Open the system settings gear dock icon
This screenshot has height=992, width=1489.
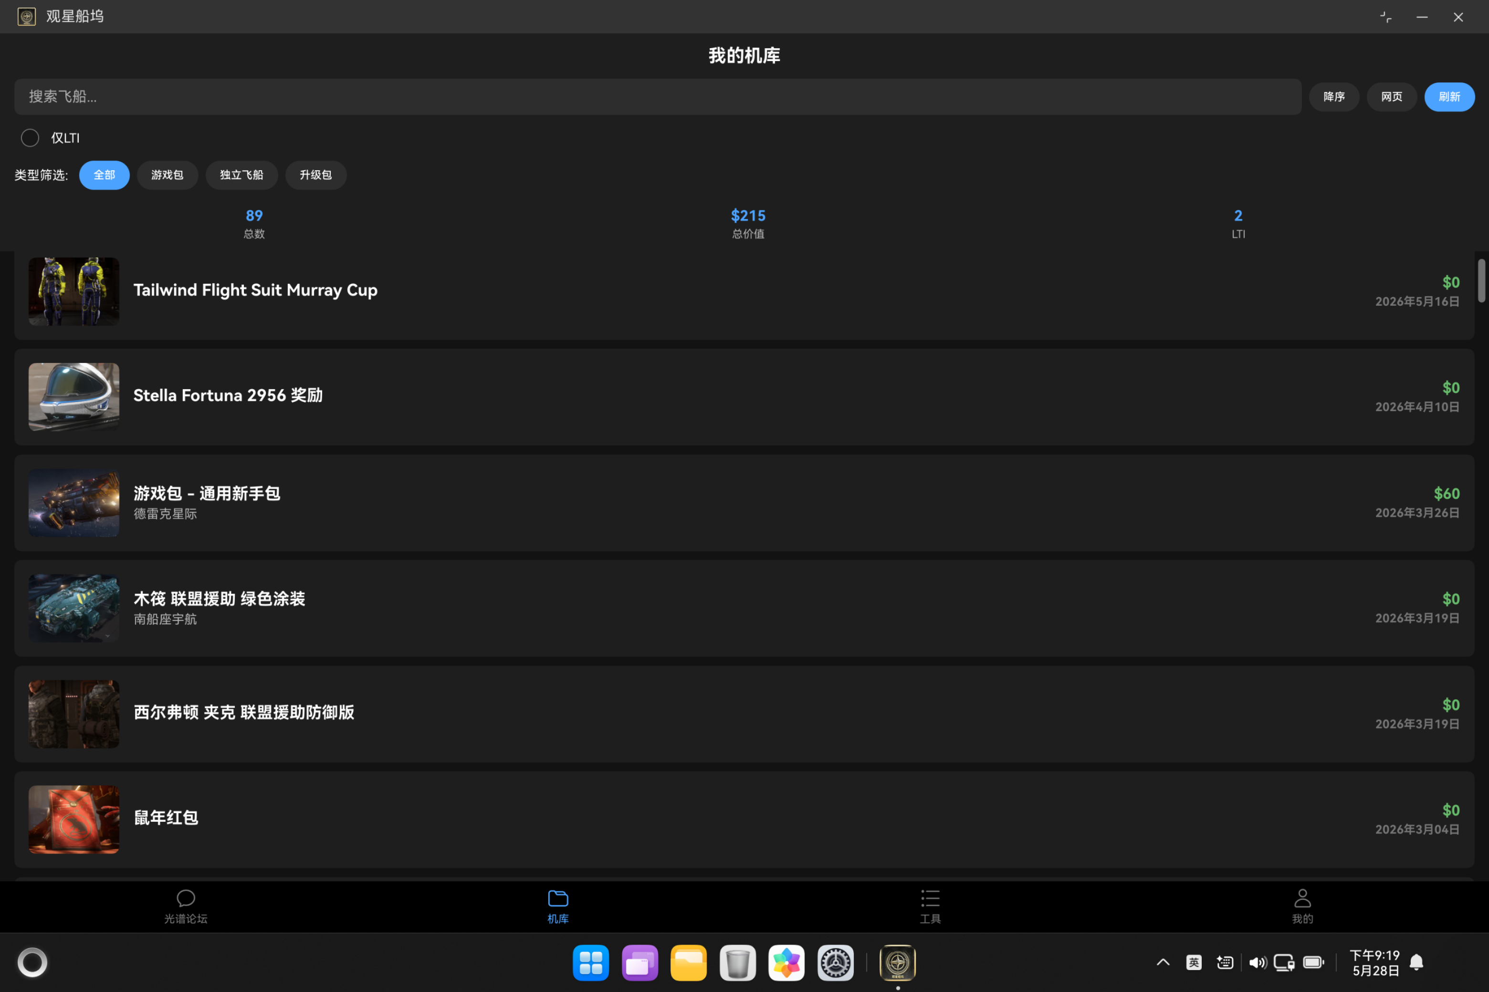835,963
